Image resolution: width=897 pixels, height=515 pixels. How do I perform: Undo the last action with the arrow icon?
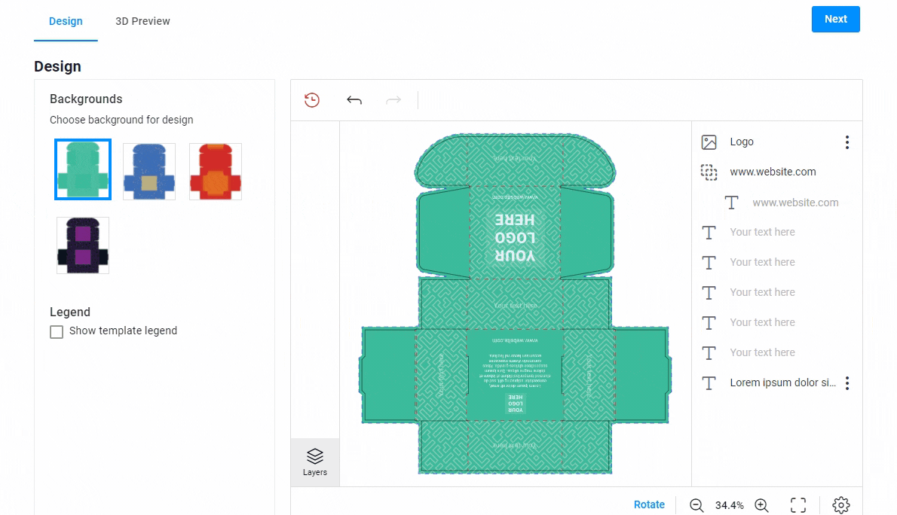pos(354,101)
